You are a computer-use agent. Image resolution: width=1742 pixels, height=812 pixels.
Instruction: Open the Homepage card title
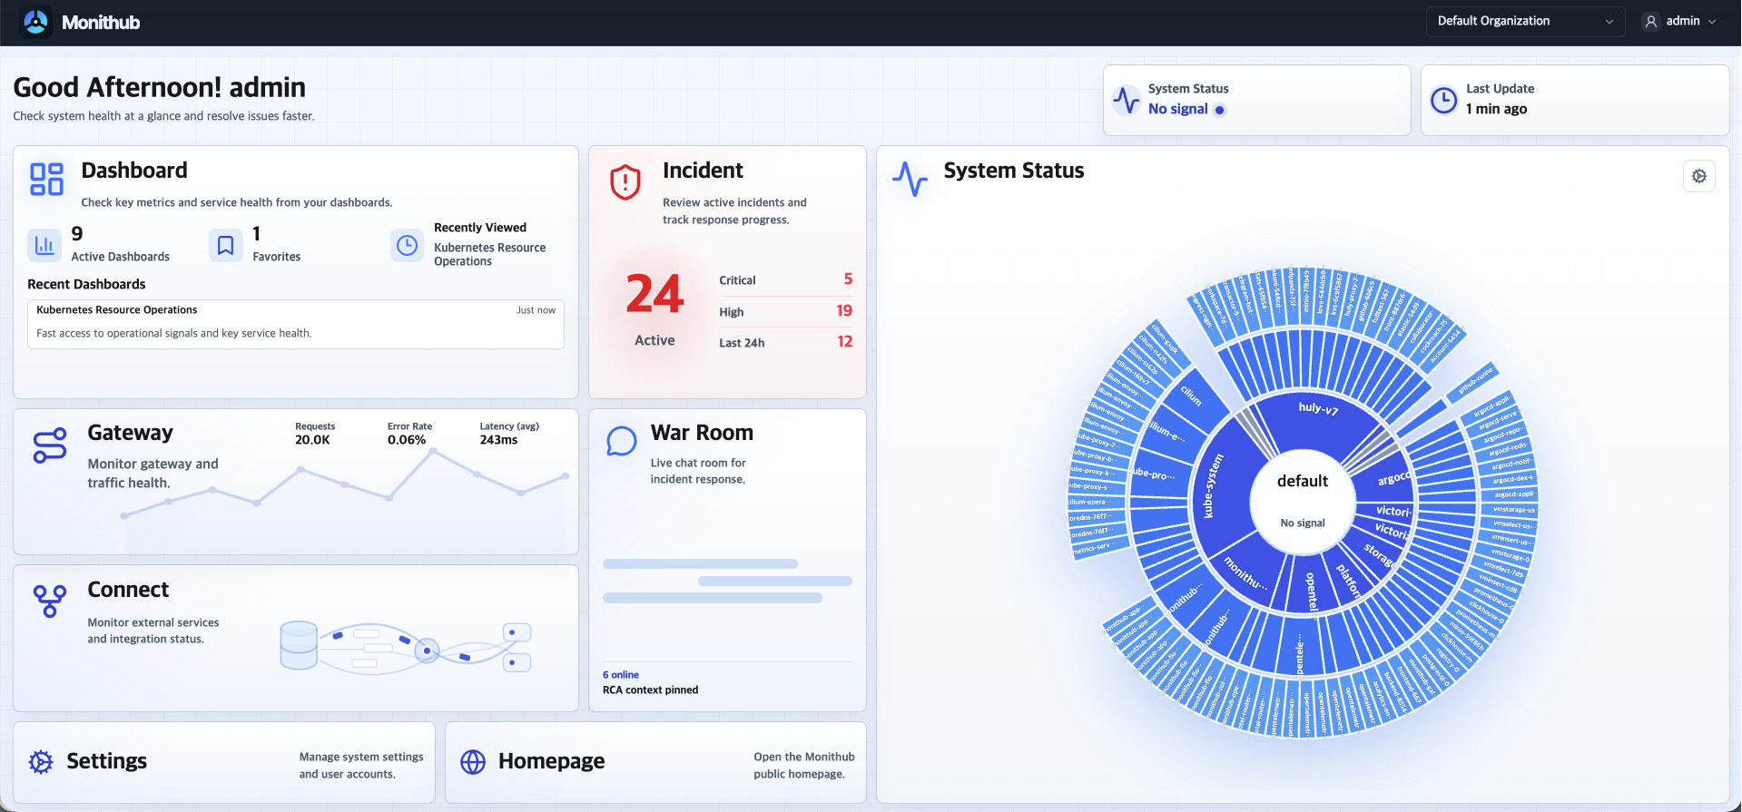pyautogui.click(x=551, y=761)
